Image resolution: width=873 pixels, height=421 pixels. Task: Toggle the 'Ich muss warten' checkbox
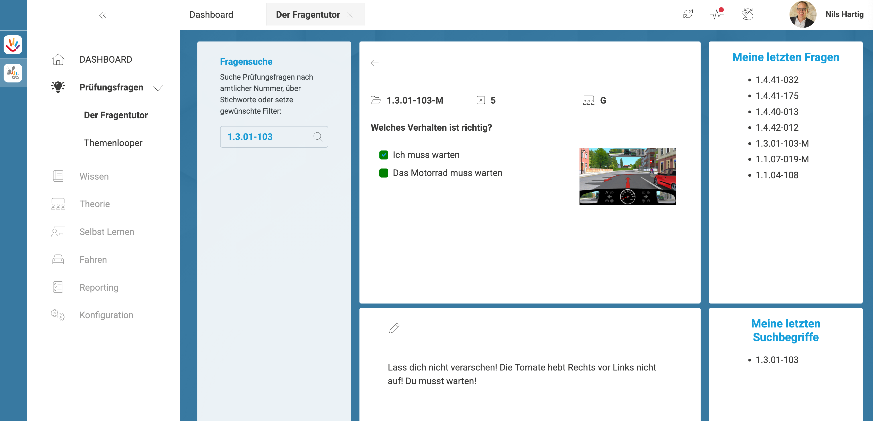tap(384, 155)
